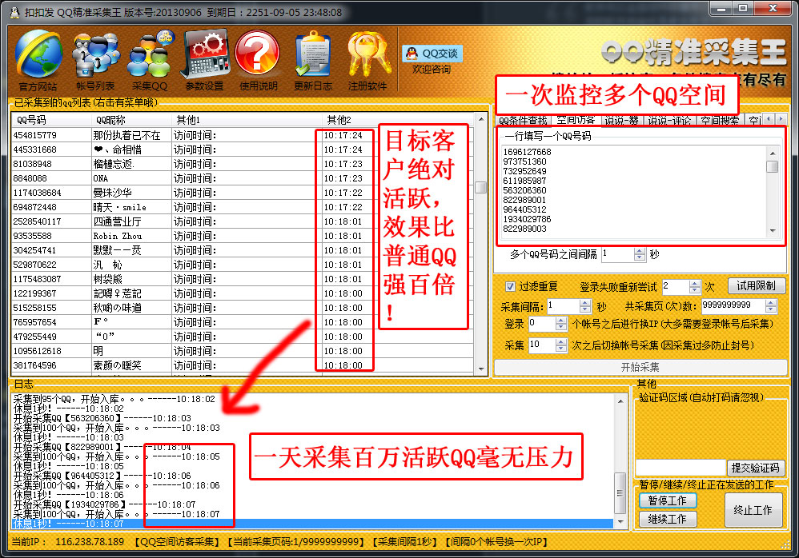Click the 其他1 column header
Image resolution: width=799 pixels, height=558 pixels.
[247, 120]
